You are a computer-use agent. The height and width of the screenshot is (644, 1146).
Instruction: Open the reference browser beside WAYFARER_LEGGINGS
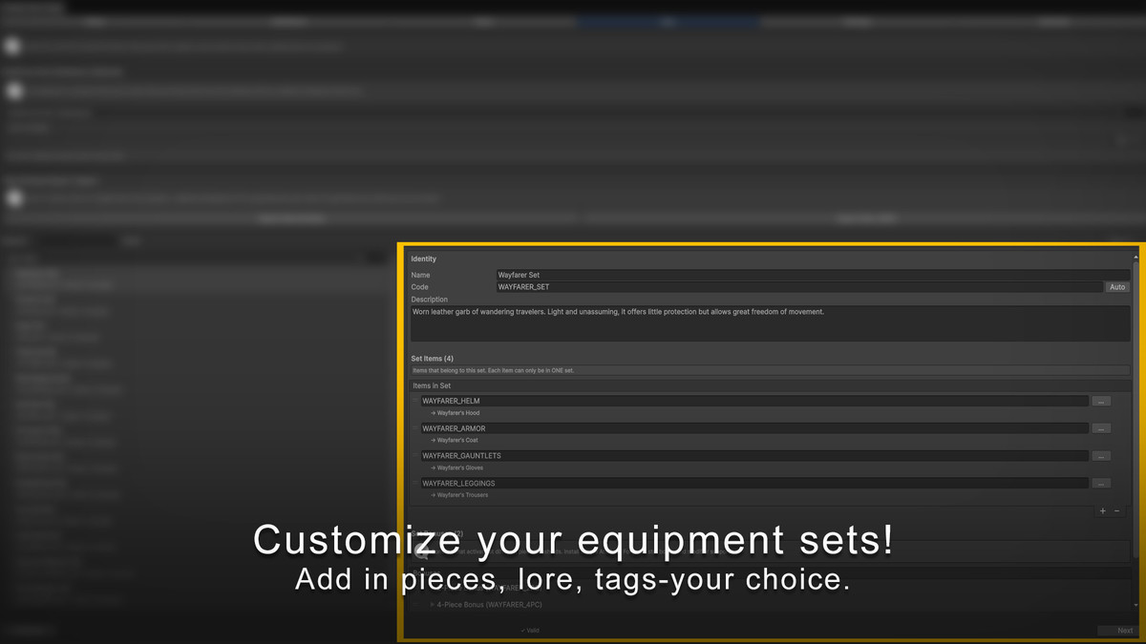(1101, 483)
